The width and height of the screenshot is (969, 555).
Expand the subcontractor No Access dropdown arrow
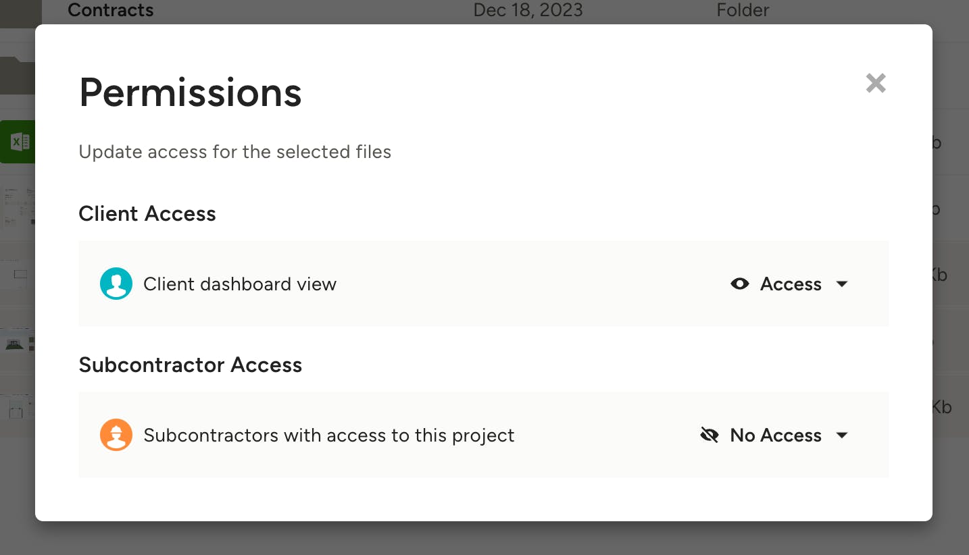(x=842, y=435)
